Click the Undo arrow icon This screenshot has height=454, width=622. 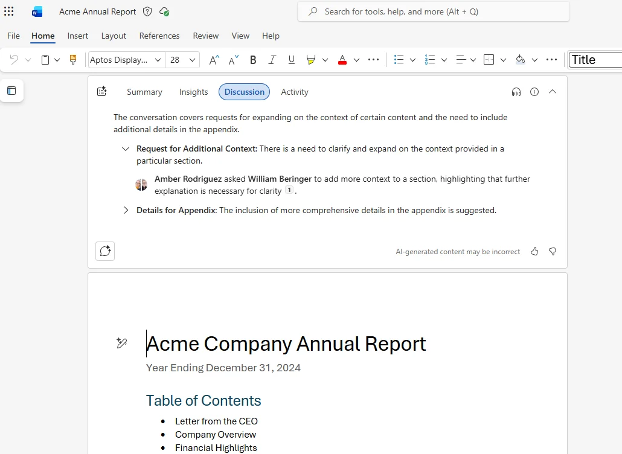click(x=14, y=60)
